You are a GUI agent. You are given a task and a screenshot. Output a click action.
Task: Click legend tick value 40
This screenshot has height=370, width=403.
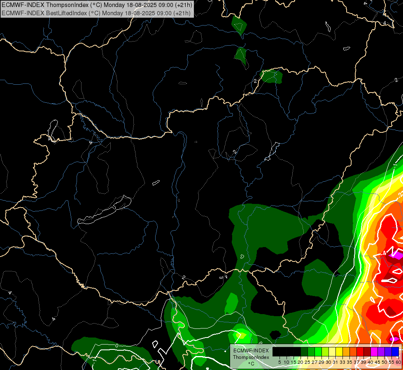370,362
